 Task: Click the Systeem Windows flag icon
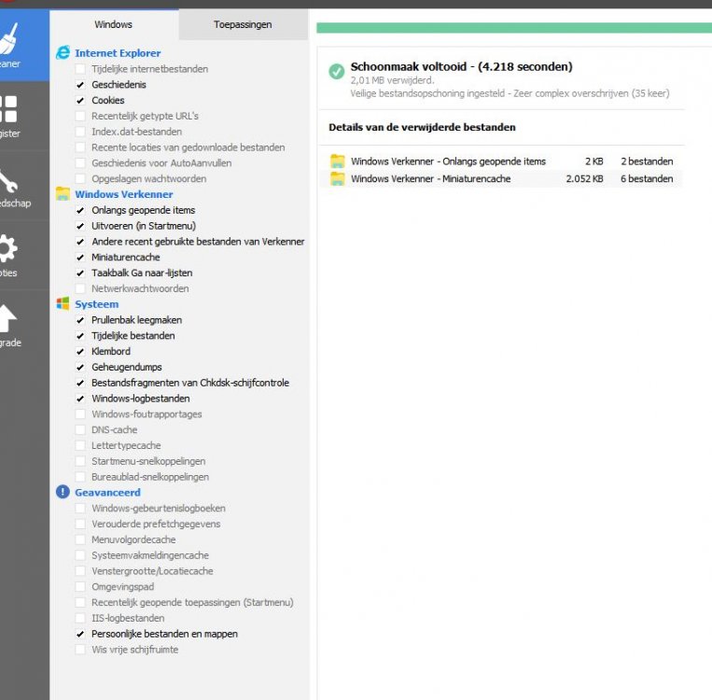[x=63, y=303]
